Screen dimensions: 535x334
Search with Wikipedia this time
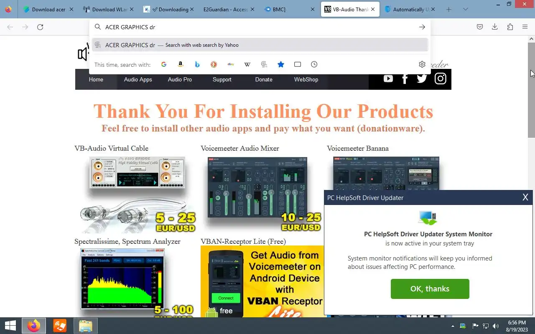pos(247,64)
